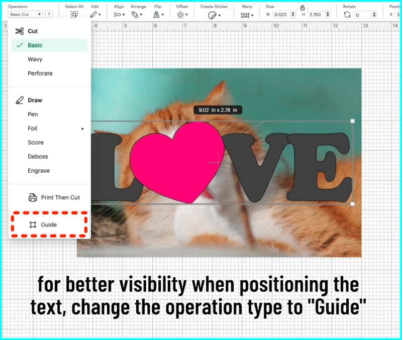Viewport: 402px width, 340px height.
Task: Adjust the Rotate stepper arrows
Action: tap(374, 15)
